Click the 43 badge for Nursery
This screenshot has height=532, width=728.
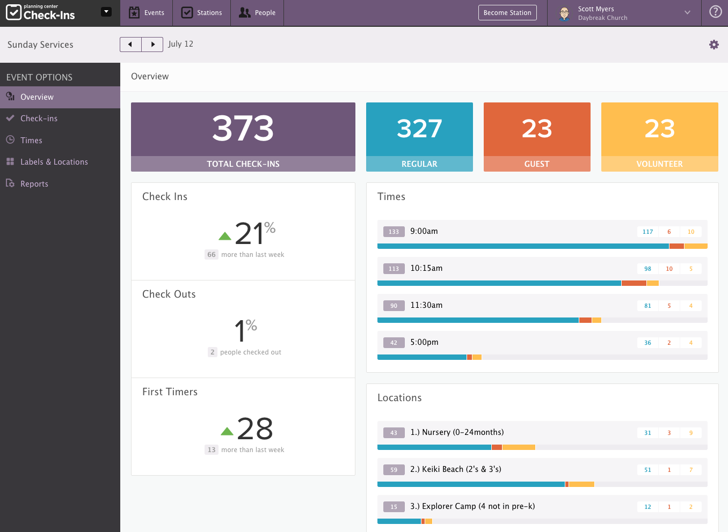pos(394,433)
